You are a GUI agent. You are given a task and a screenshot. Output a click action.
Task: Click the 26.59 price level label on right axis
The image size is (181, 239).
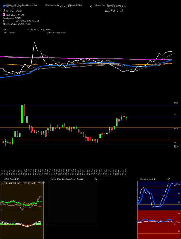(x=176, y=129)
